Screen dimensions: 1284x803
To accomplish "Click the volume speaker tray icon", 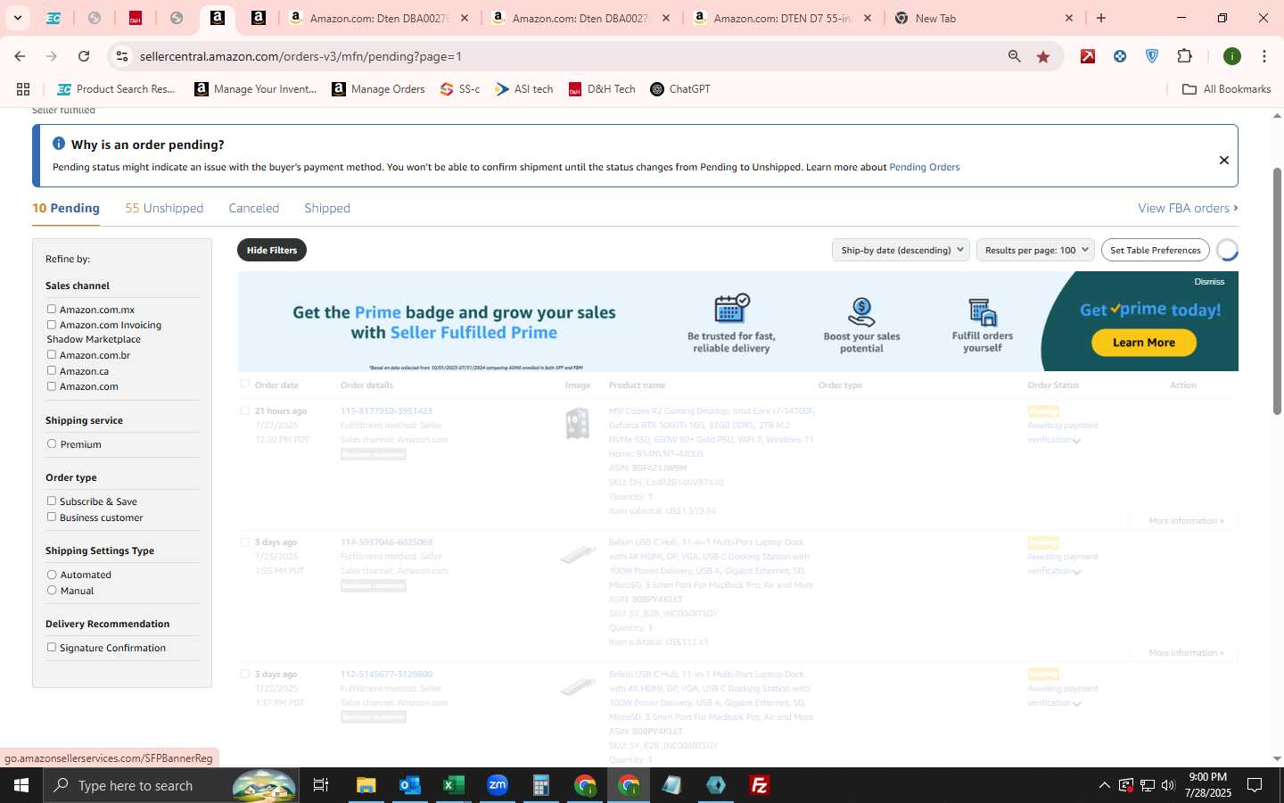I will [x=1168, y=785].
